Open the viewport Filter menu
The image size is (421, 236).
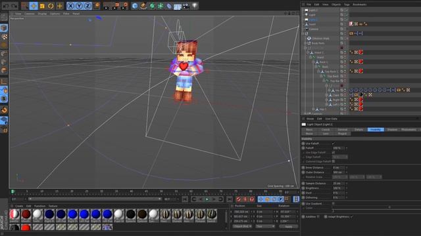[66, 13]
